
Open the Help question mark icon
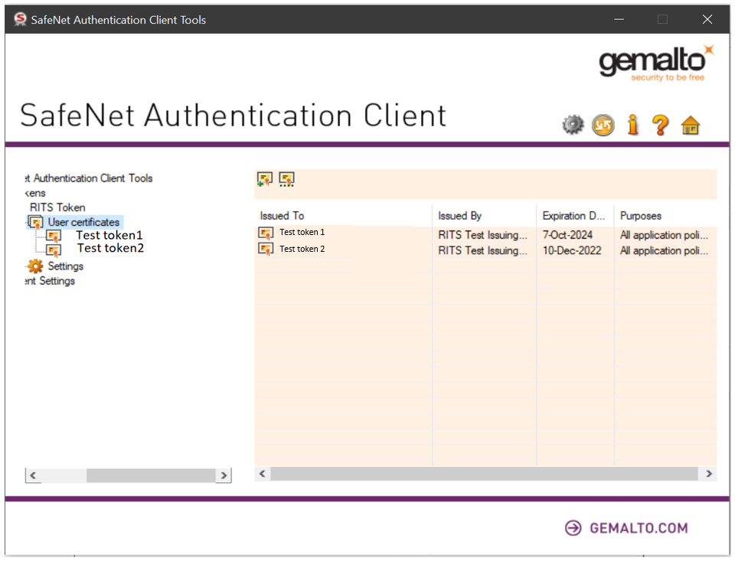coord(661,125)
